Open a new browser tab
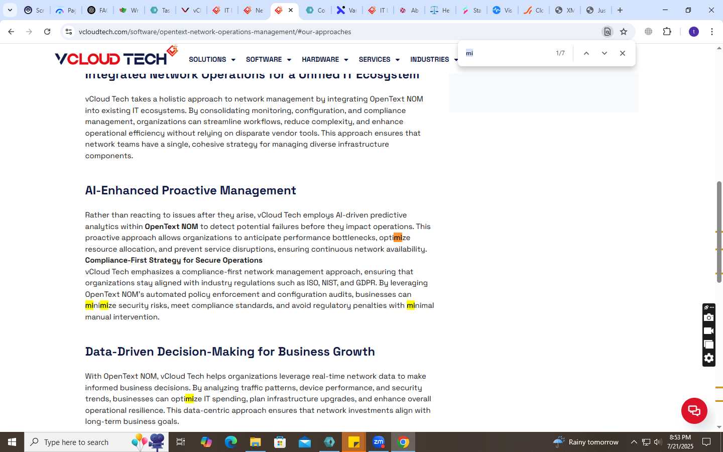723x452 pixels. (x=620, y=10)
